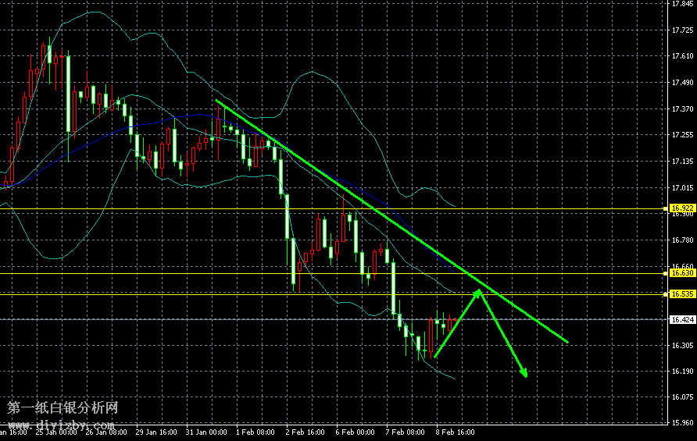The height and width of the screenshot is (441, 697).
Task: Click the 16.190 price scale label
Action: (x=683, y=372)
